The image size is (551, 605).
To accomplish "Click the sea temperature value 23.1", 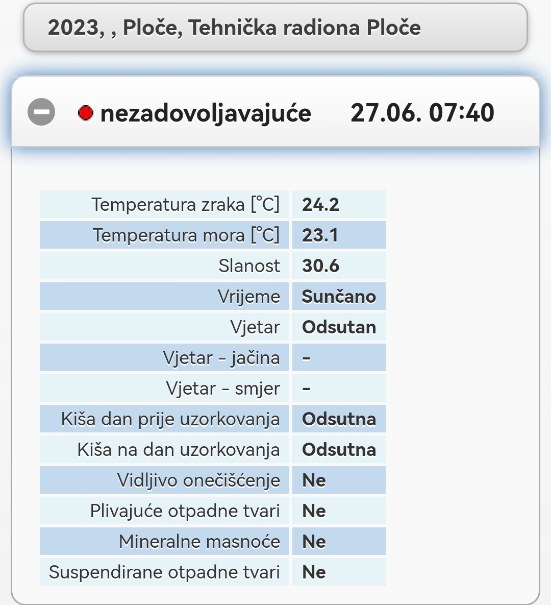I will coord(320,235).
